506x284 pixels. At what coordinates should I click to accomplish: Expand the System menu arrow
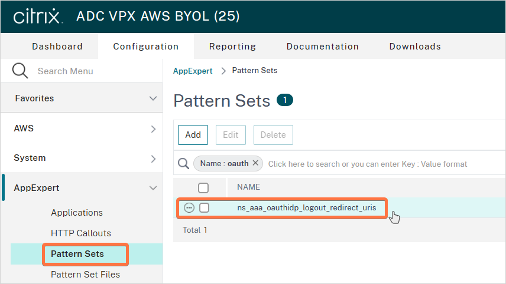(153, 158)
